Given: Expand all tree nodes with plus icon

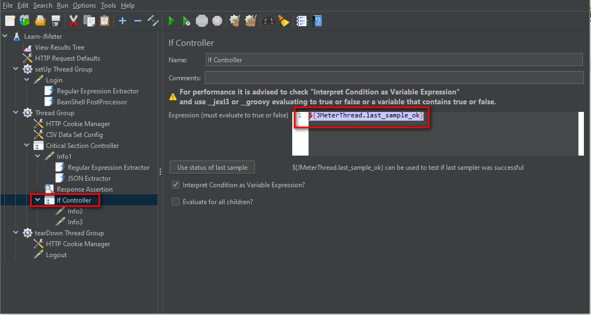Looking at the screenshot, I should click(123, 21).
